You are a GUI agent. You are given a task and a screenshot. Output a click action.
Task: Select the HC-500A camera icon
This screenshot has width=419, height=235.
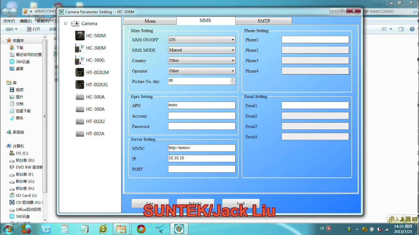click(x=80, y=97)
